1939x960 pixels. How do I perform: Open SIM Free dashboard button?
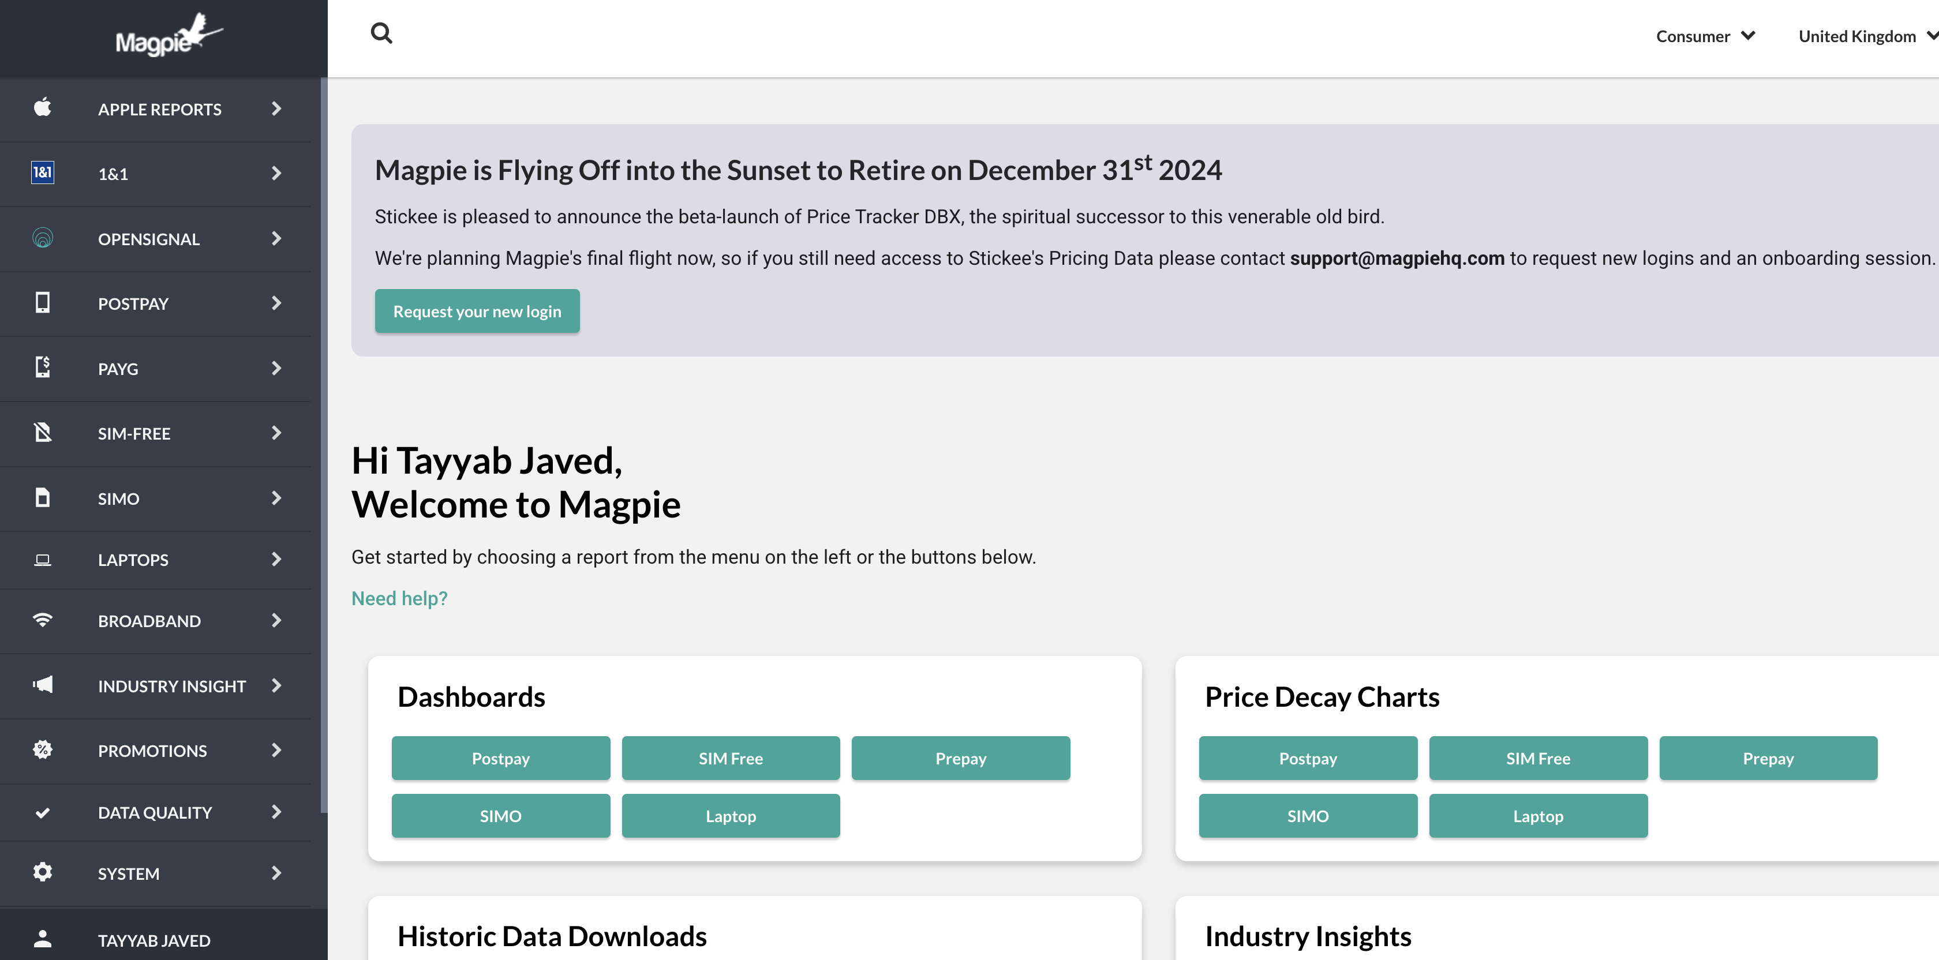tap(730, 757)
